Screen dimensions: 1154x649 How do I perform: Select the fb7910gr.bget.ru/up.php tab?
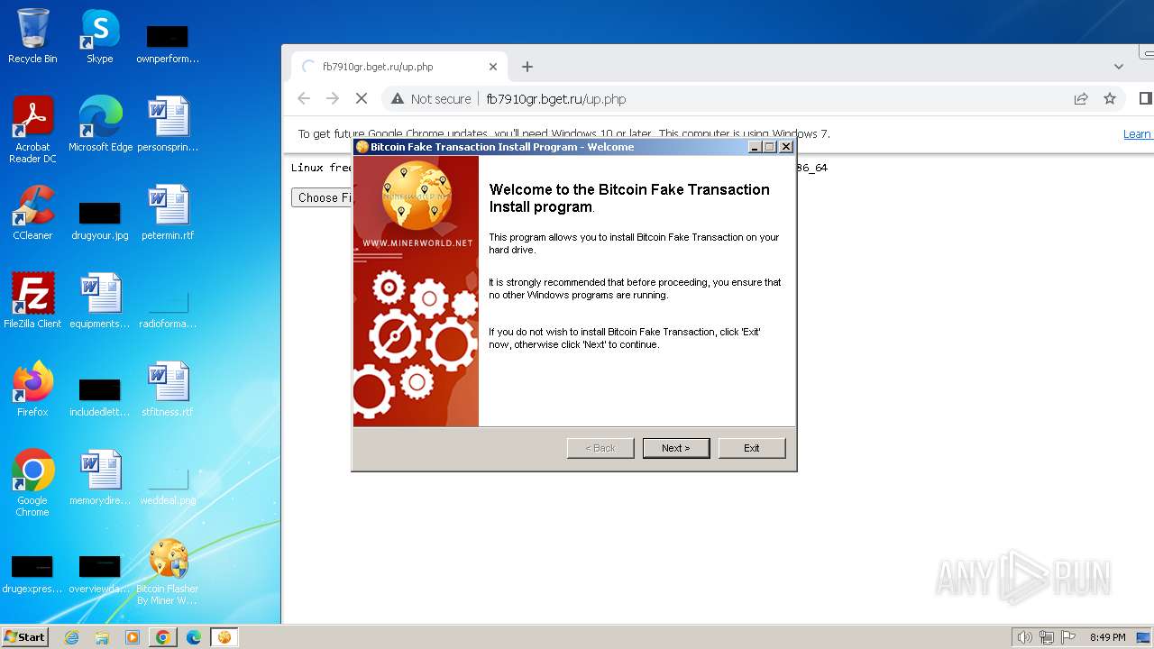point(399,67)
